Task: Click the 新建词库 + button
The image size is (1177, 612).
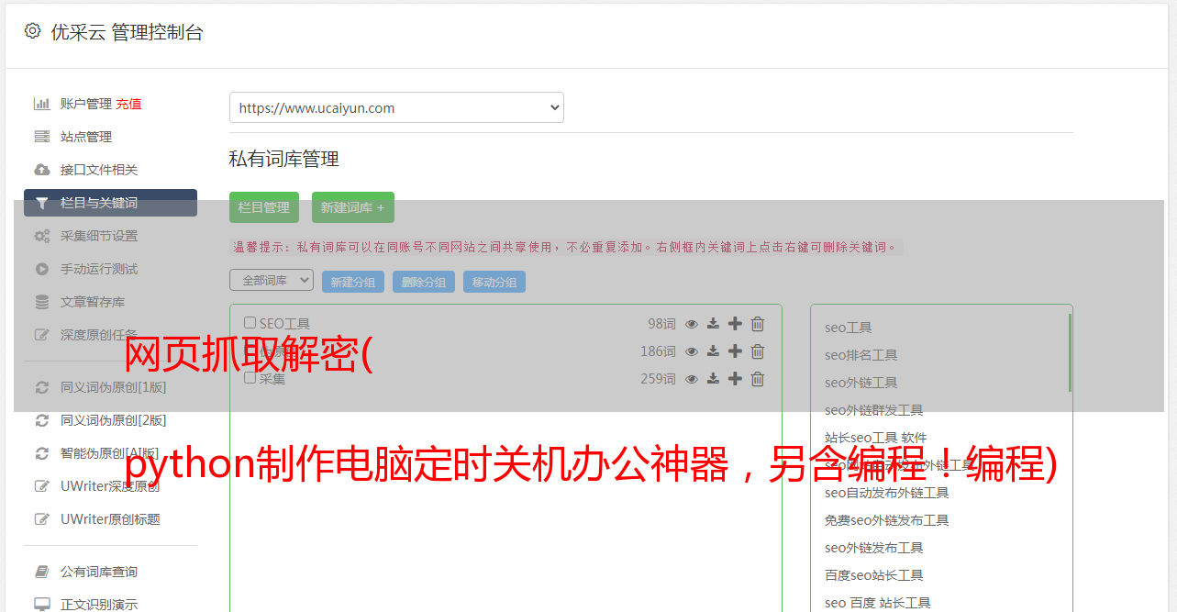Action: pyautogui.click(x=353, y=207)
